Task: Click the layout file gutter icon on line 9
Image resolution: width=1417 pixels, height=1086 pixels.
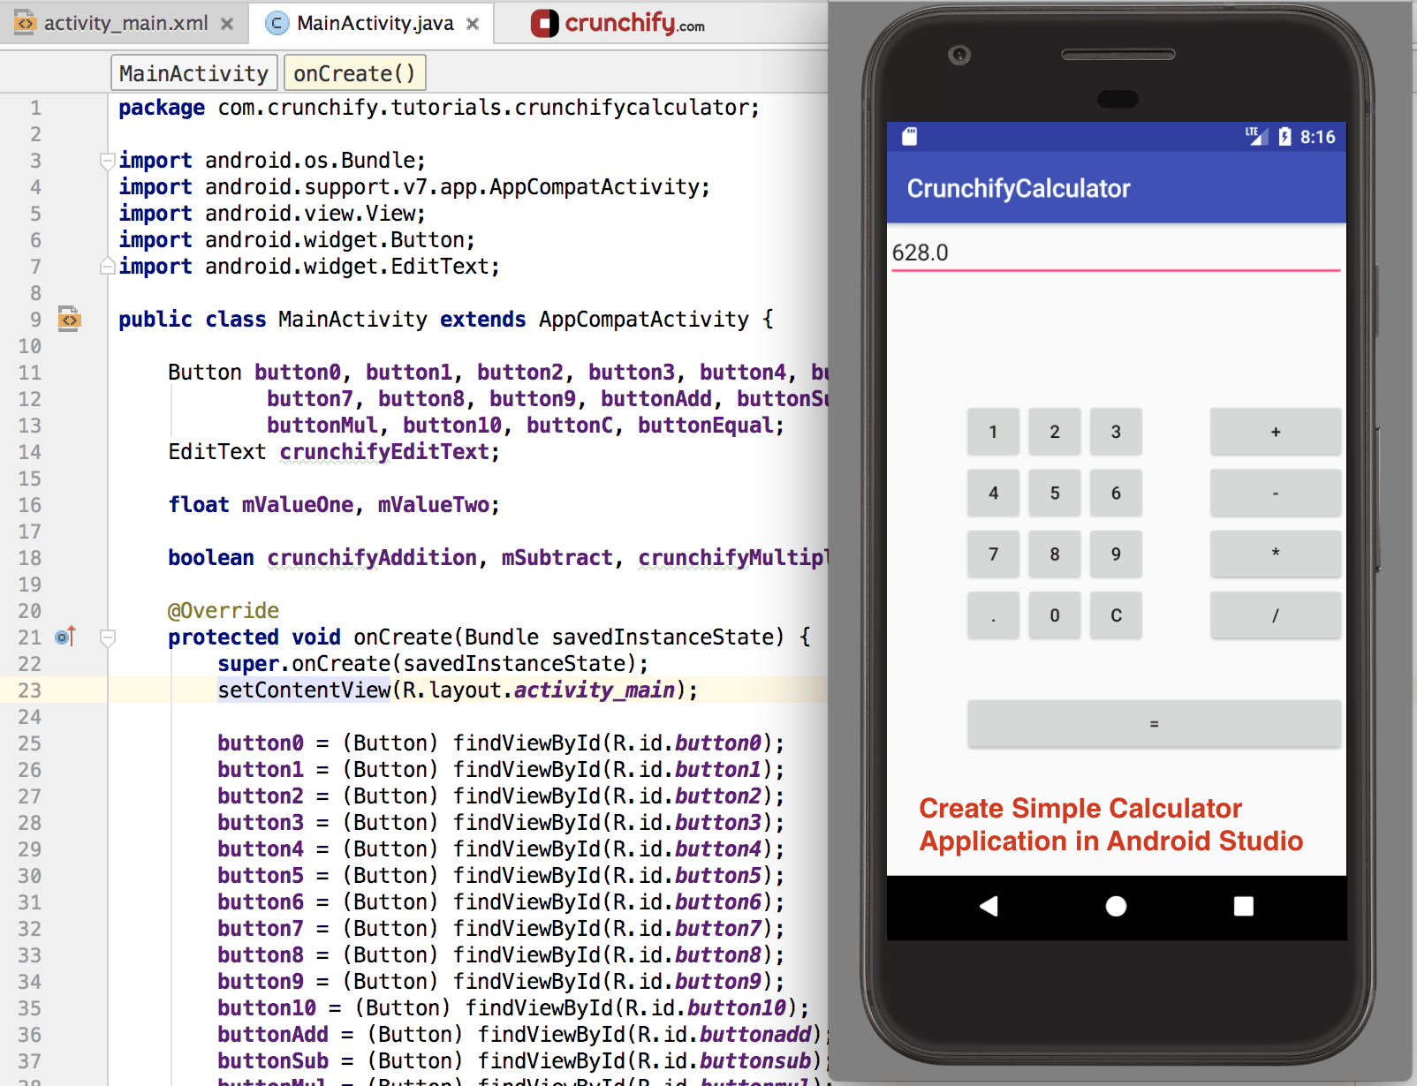Action: tap(69, 319)
